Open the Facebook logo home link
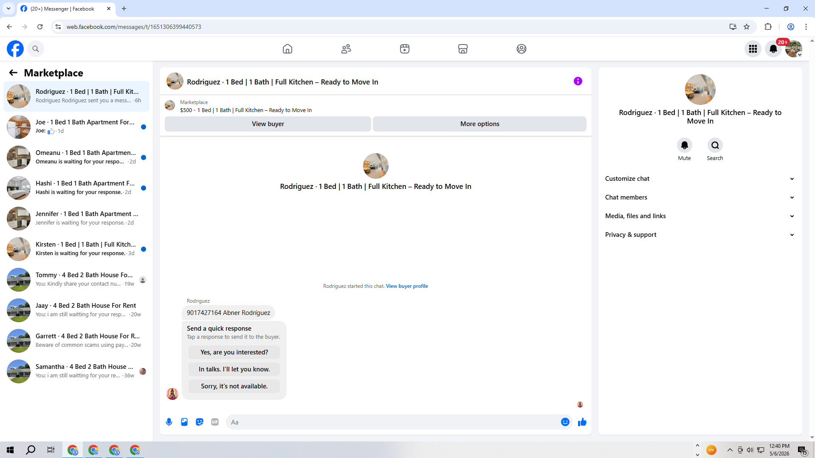815x458 pixels. (x=15, y=49)
